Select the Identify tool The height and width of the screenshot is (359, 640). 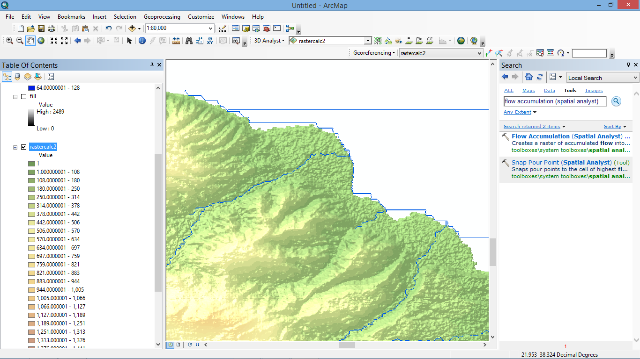tap(142, 41)
